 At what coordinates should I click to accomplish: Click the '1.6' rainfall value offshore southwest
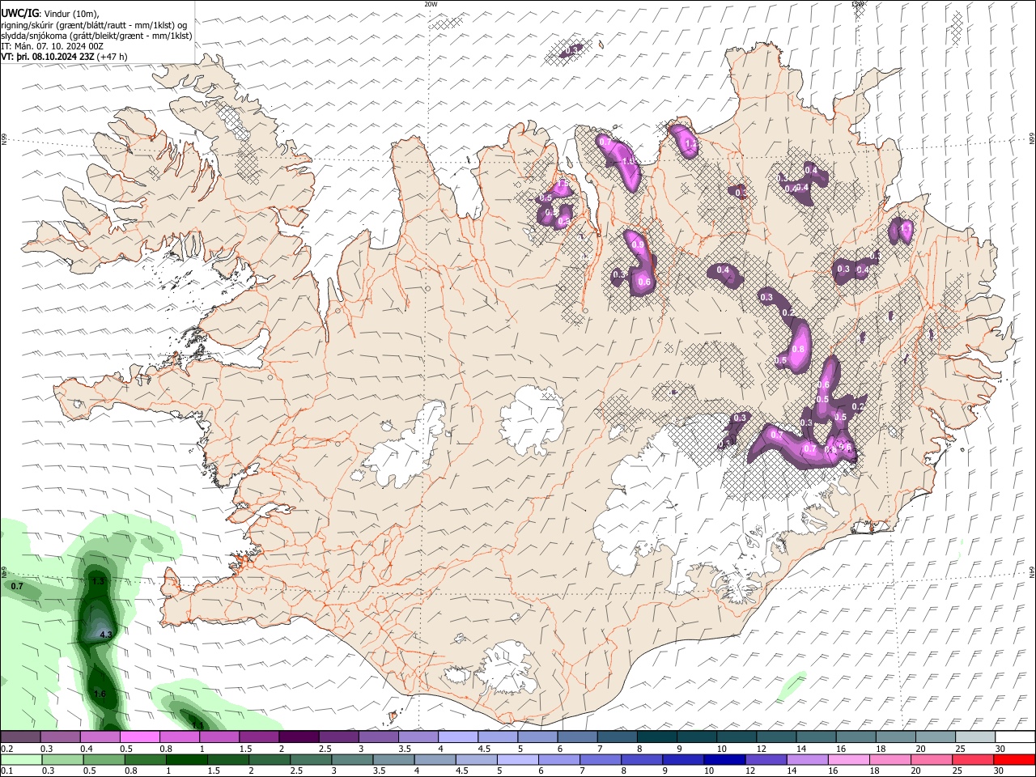click(100, 694)
